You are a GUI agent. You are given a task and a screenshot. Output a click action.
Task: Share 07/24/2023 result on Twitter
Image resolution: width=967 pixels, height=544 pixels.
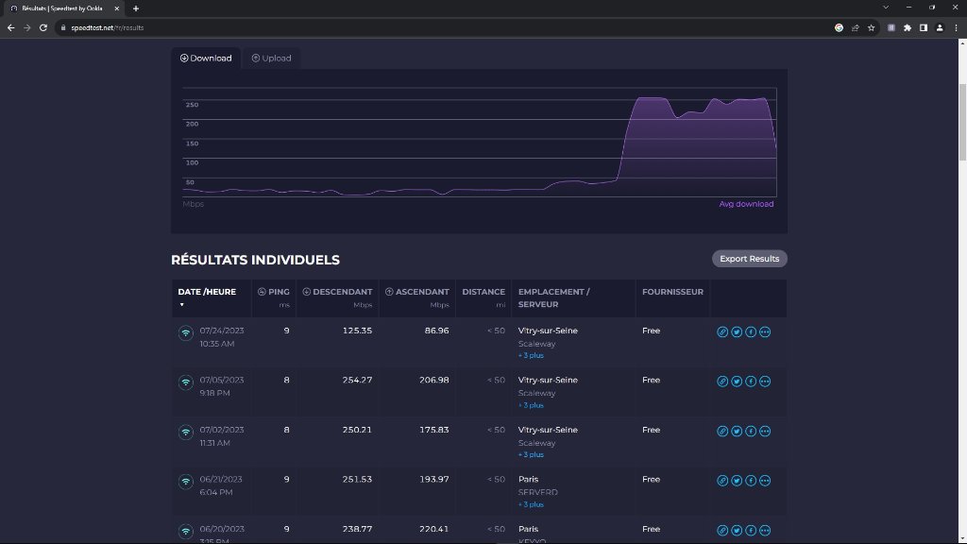coord(737,331)
